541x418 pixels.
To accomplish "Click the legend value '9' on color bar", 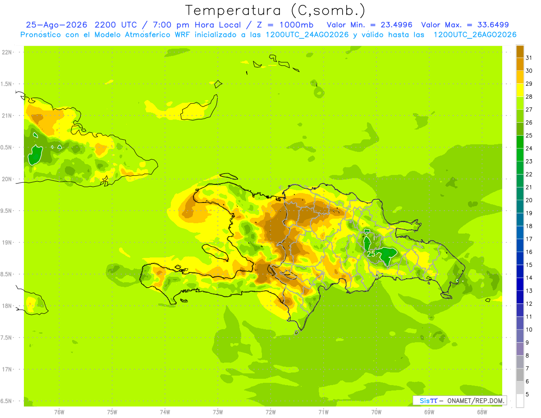I will (527, 343).
